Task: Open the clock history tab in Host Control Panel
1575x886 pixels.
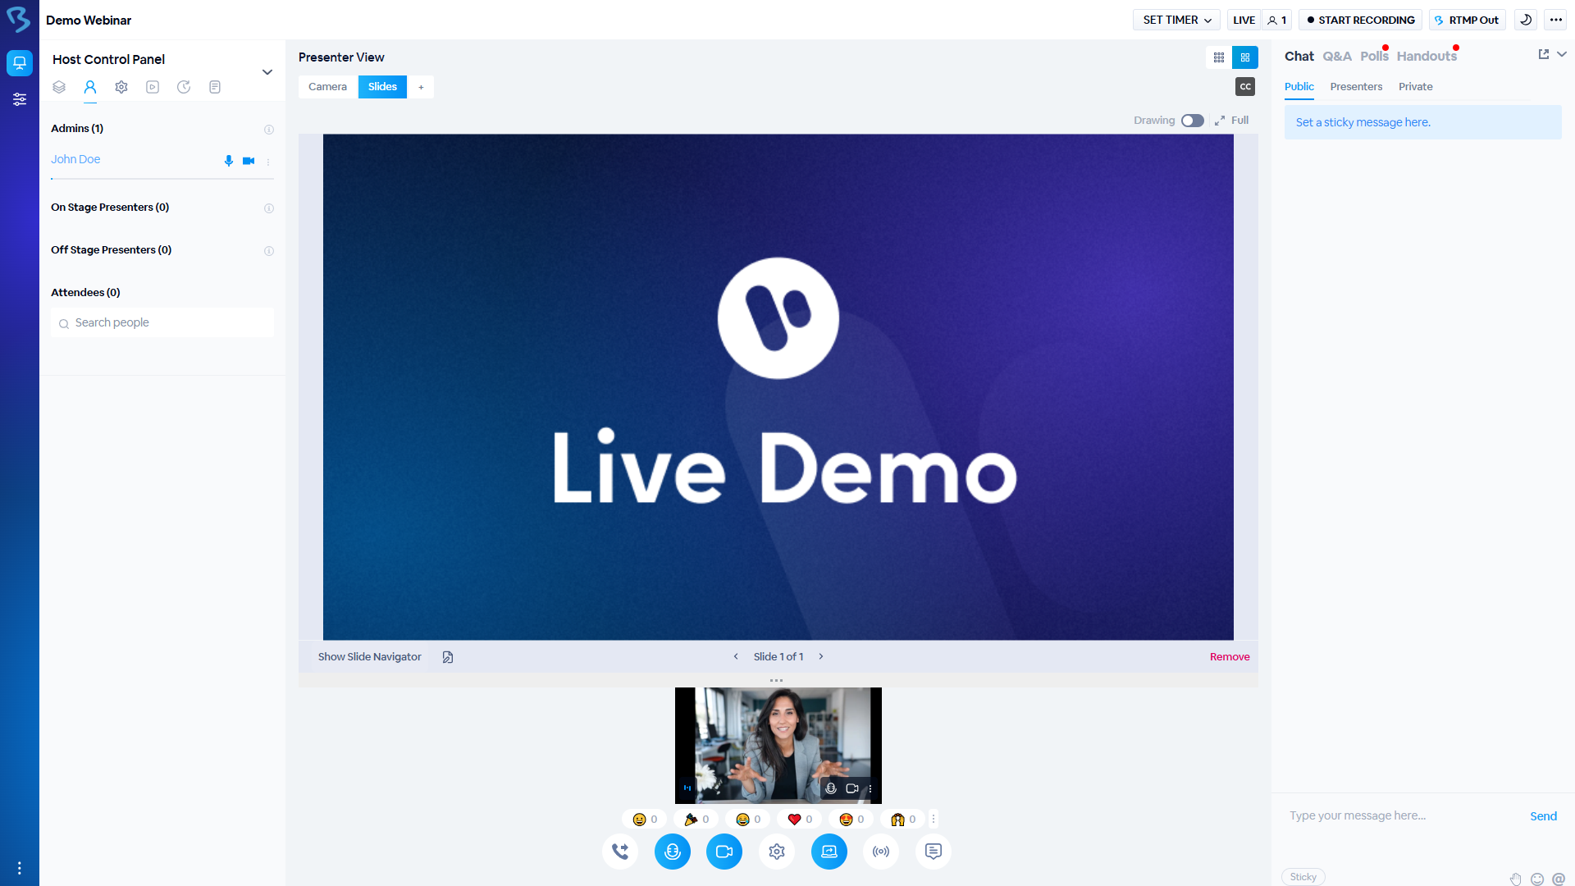Action: (184, 87)
